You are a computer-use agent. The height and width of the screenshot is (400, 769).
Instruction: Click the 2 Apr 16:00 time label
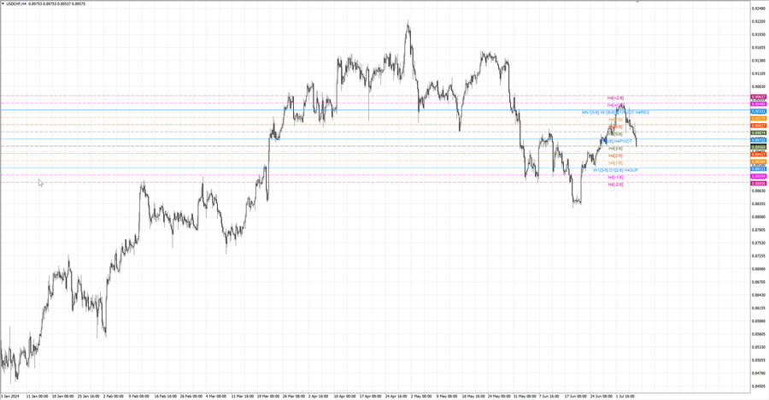tap(319, 396)
